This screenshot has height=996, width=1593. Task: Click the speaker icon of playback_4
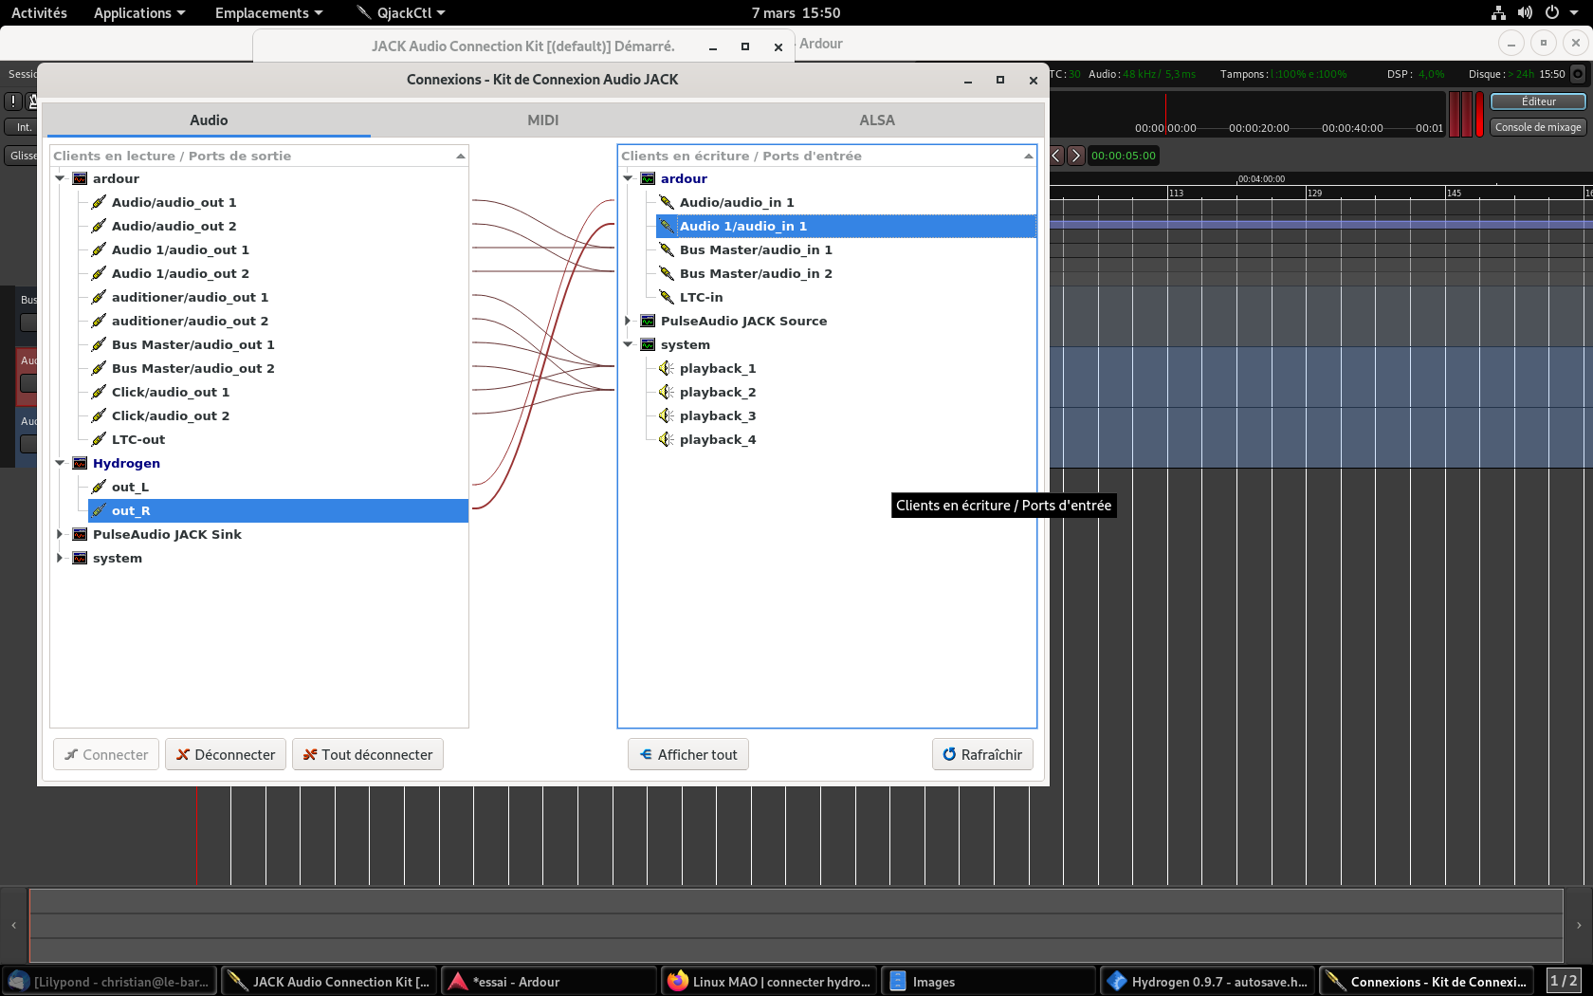coord(667,439)
